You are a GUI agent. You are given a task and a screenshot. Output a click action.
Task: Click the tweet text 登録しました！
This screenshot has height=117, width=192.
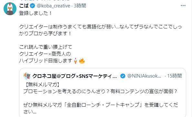[35, 13]
